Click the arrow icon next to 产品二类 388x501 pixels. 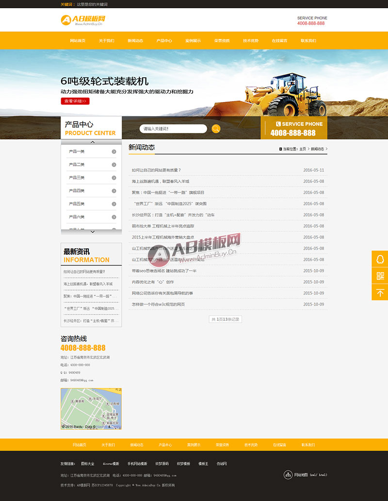(114, 165)
